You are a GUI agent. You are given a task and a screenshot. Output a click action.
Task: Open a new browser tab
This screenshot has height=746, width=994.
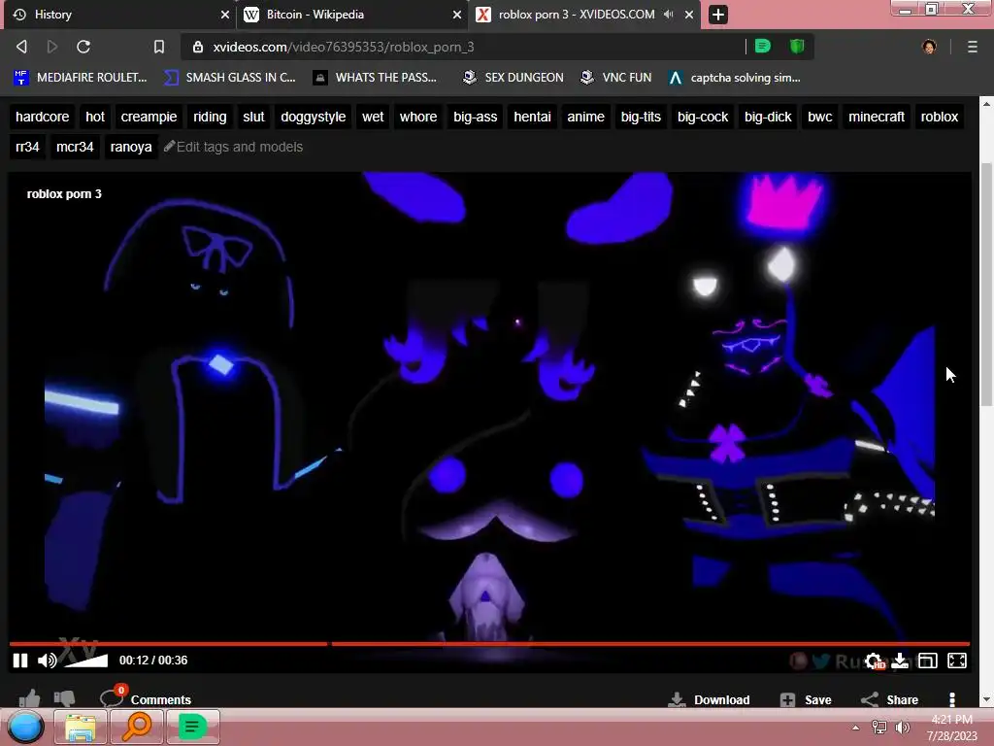pos(717,15)
